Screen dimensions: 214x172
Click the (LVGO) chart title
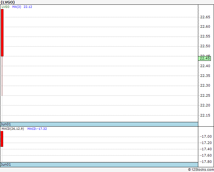pos(8,2)
